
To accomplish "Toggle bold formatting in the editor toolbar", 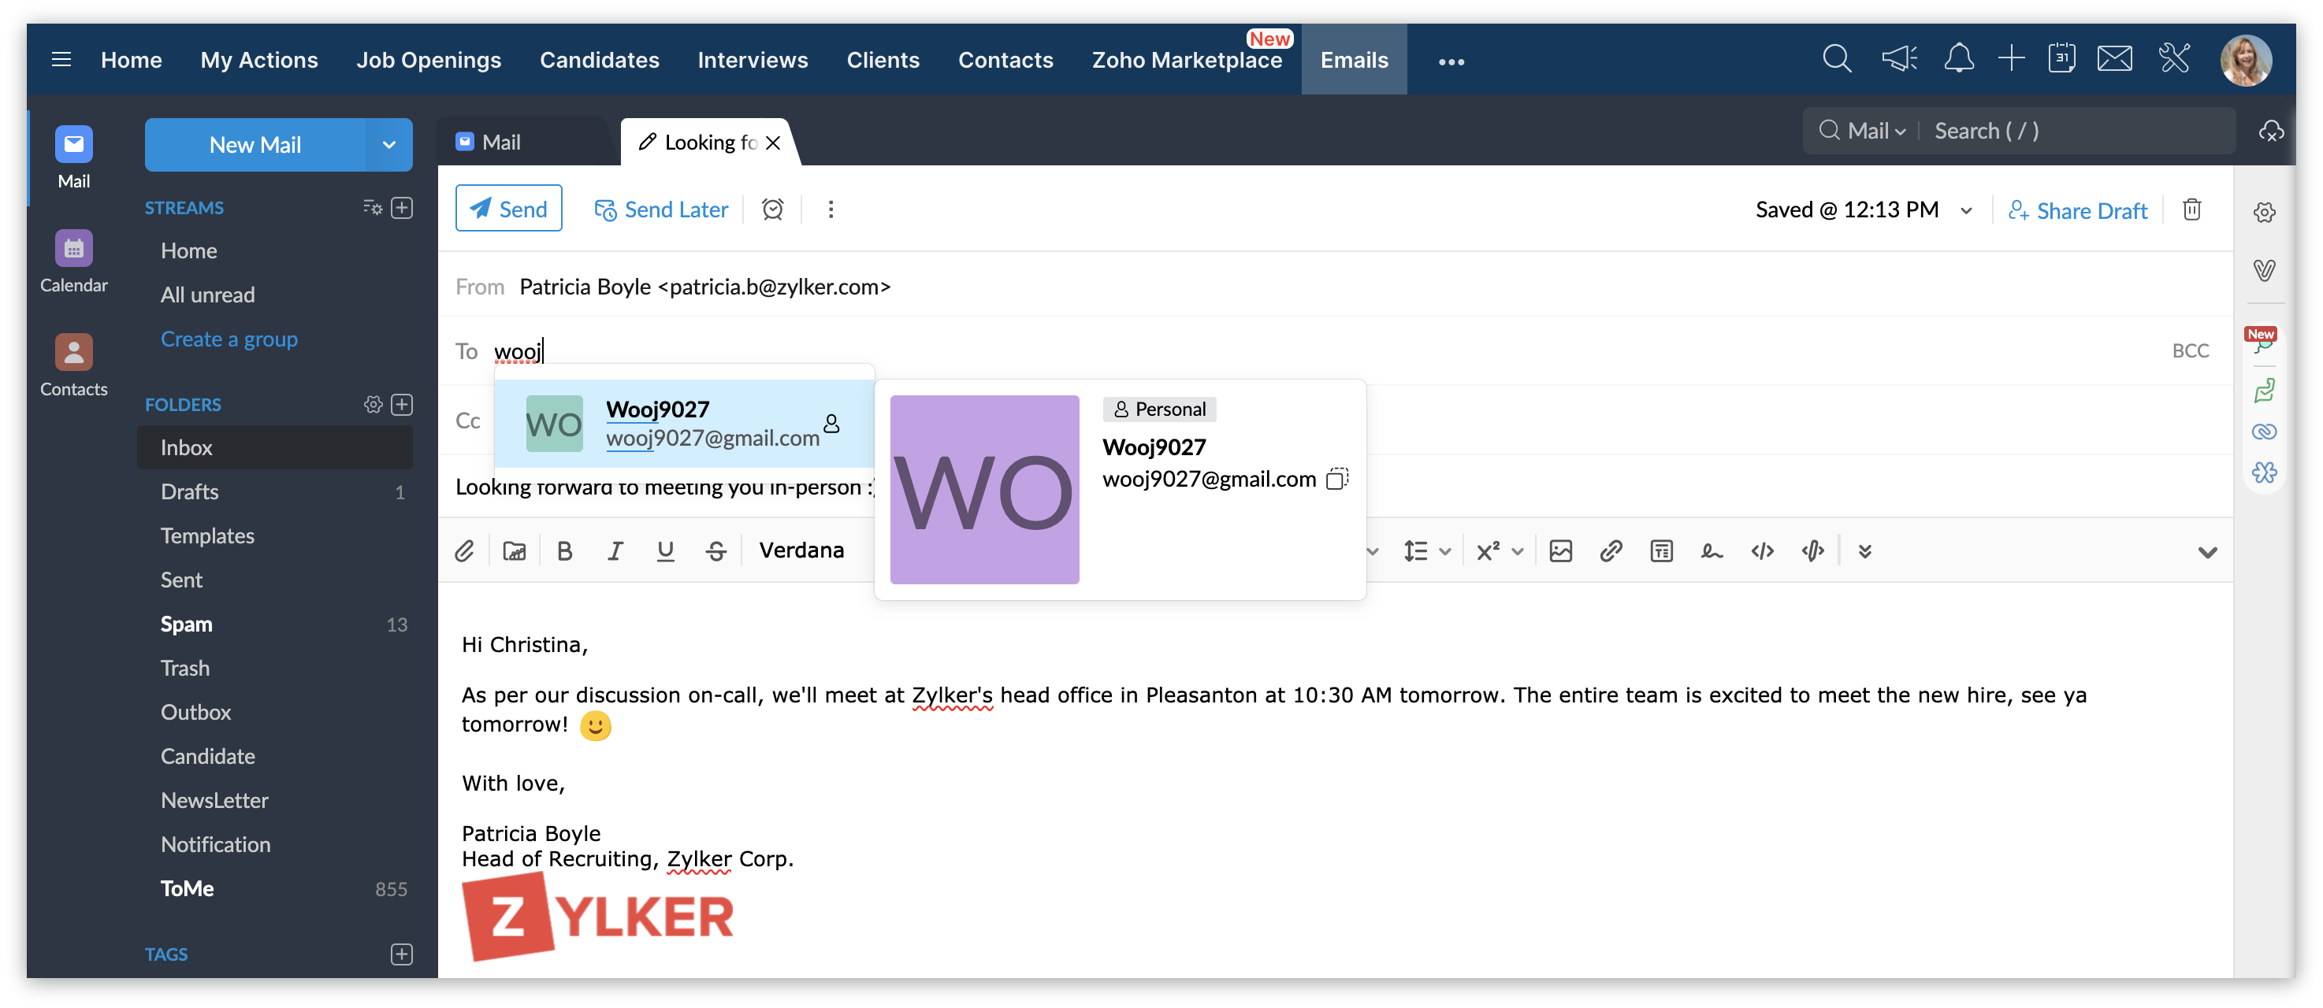I will pos(564,551).
